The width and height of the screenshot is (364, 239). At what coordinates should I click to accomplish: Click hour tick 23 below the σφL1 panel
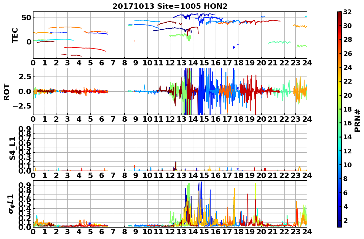[x=295, y=232]
